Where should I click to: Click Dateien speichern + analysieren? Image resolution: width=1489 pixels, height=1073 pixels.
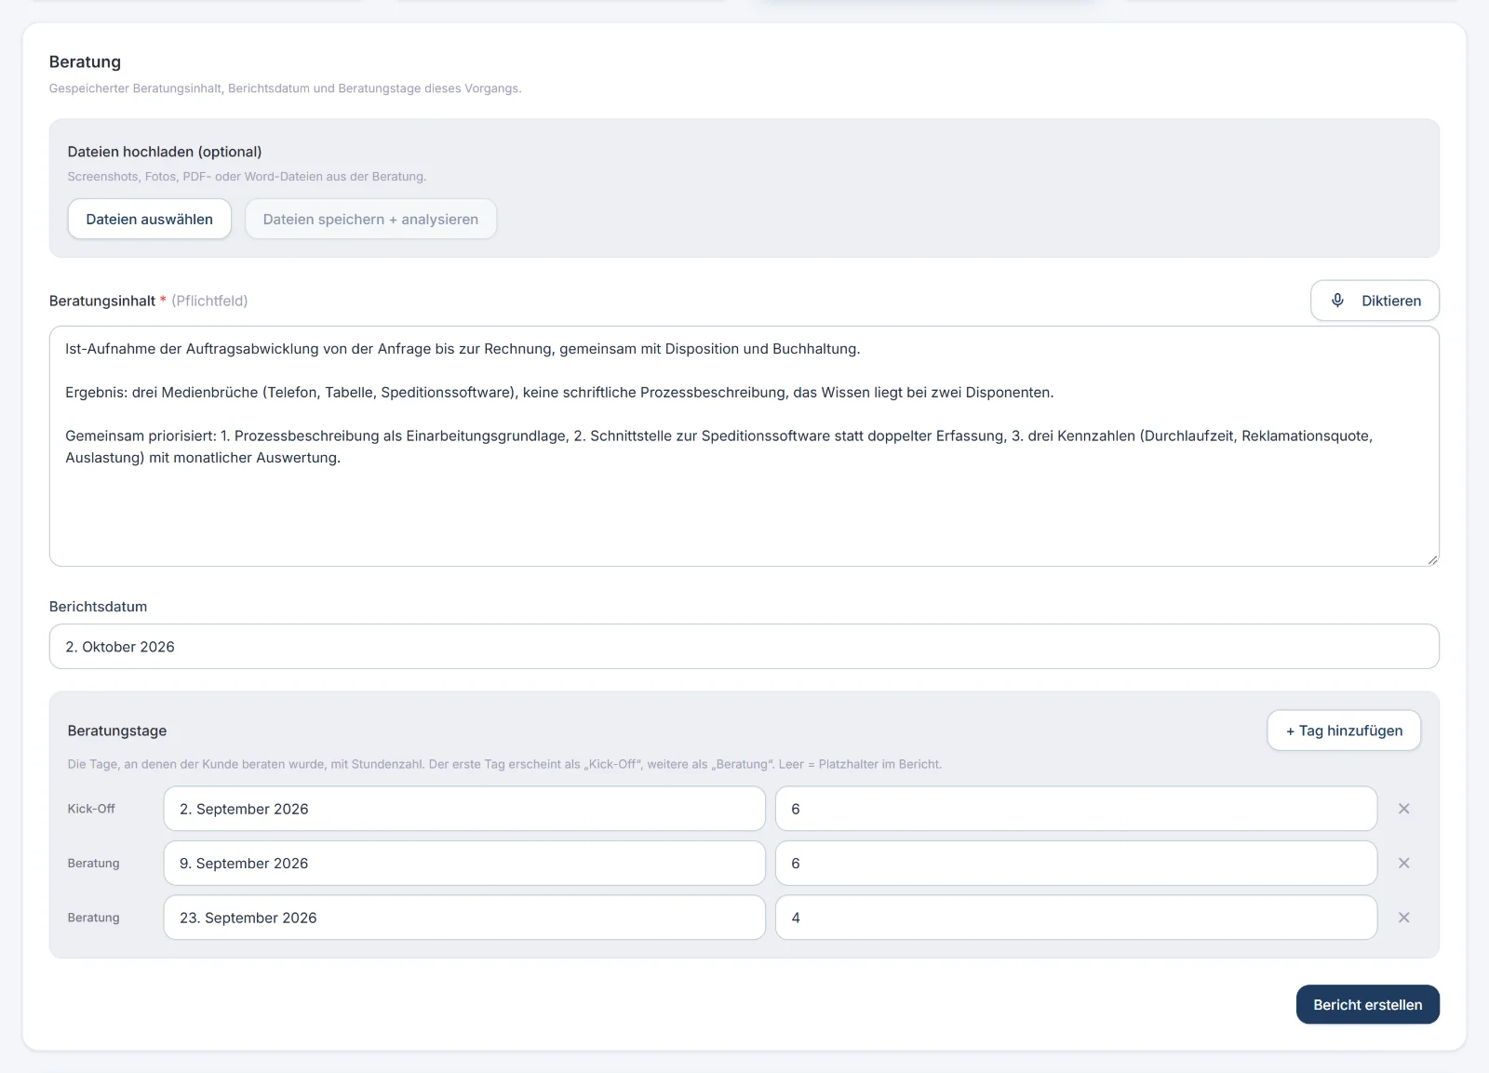click(x=370, y=219)
